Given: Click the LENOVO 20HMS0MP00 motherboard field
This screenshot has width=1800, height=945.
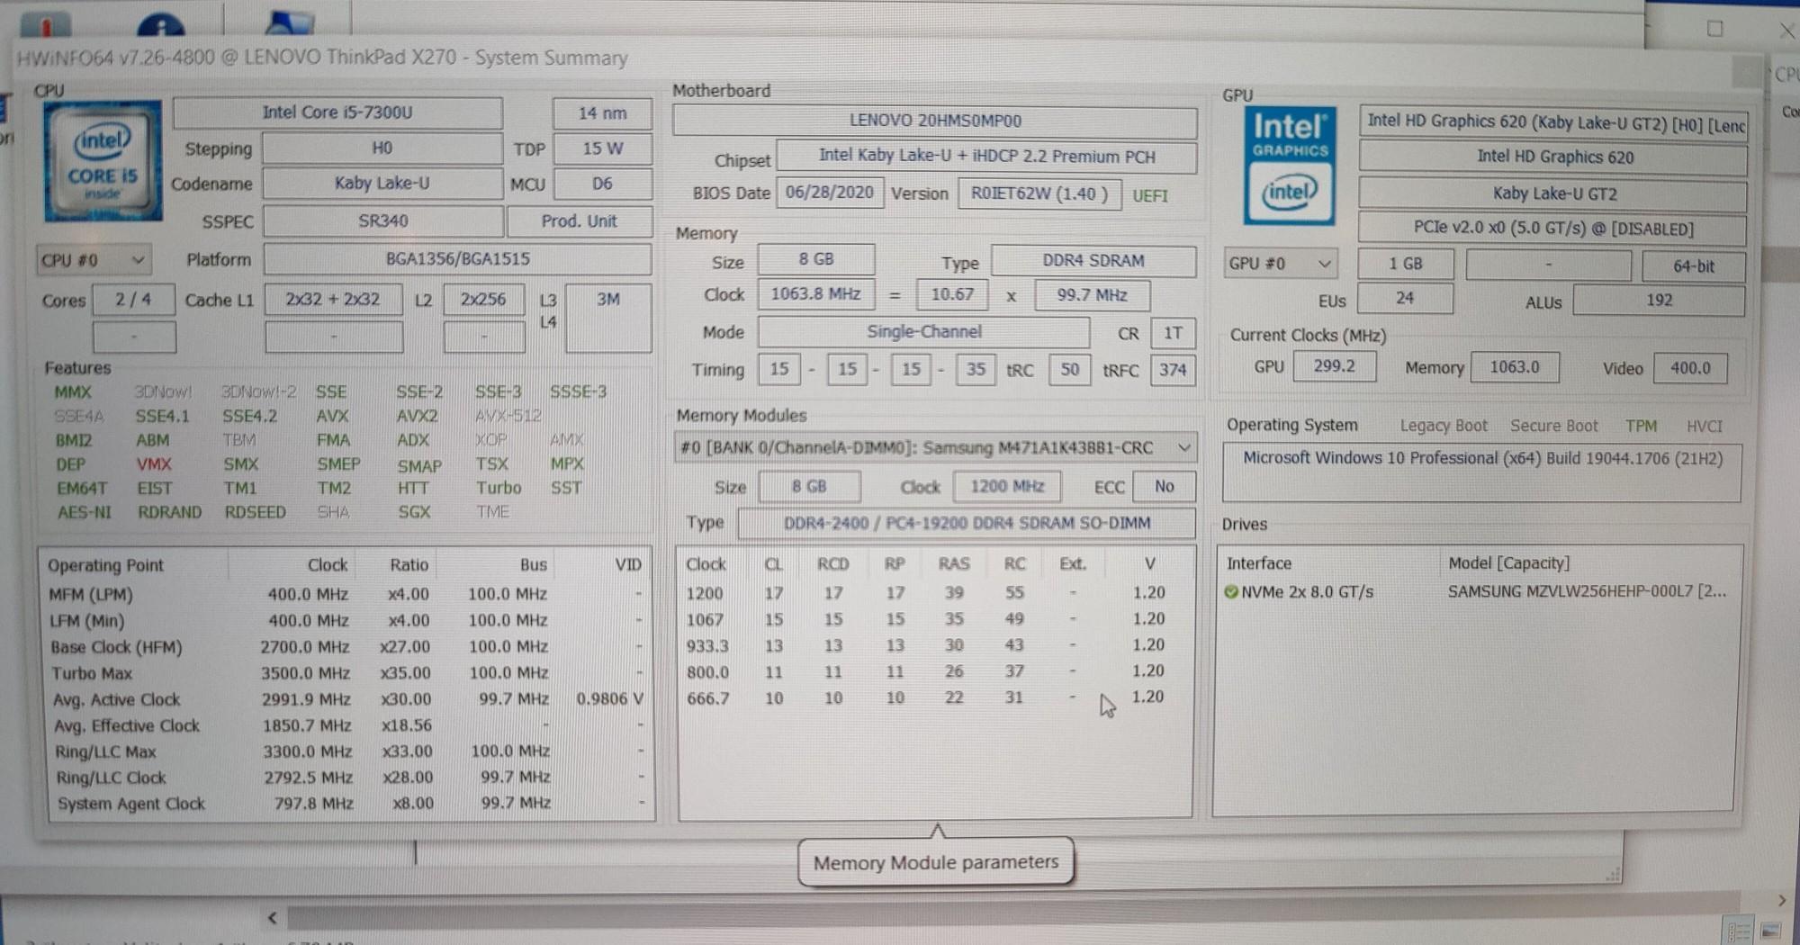Looking at the screenshot, I should [x=935, y=121].
